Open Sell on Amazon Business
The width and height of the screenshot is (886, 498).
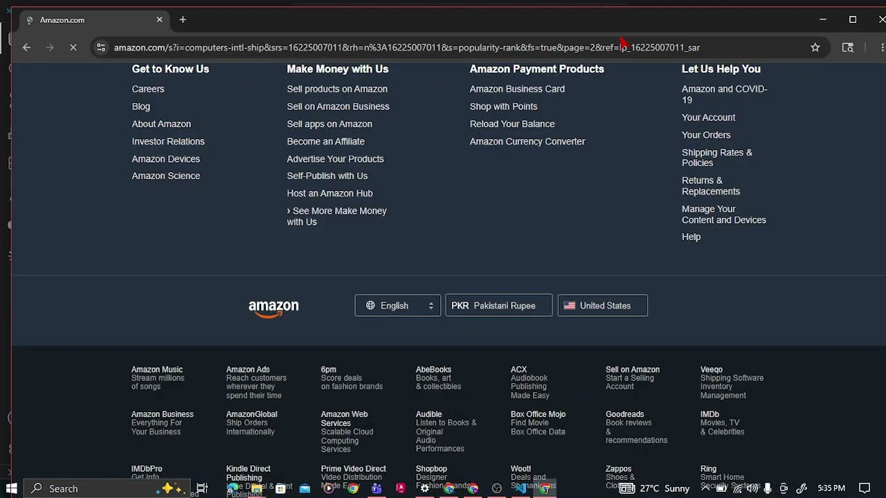(x=338, y=107)
